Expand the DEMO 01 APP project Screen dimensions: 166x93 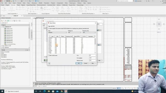coord(2,46)
